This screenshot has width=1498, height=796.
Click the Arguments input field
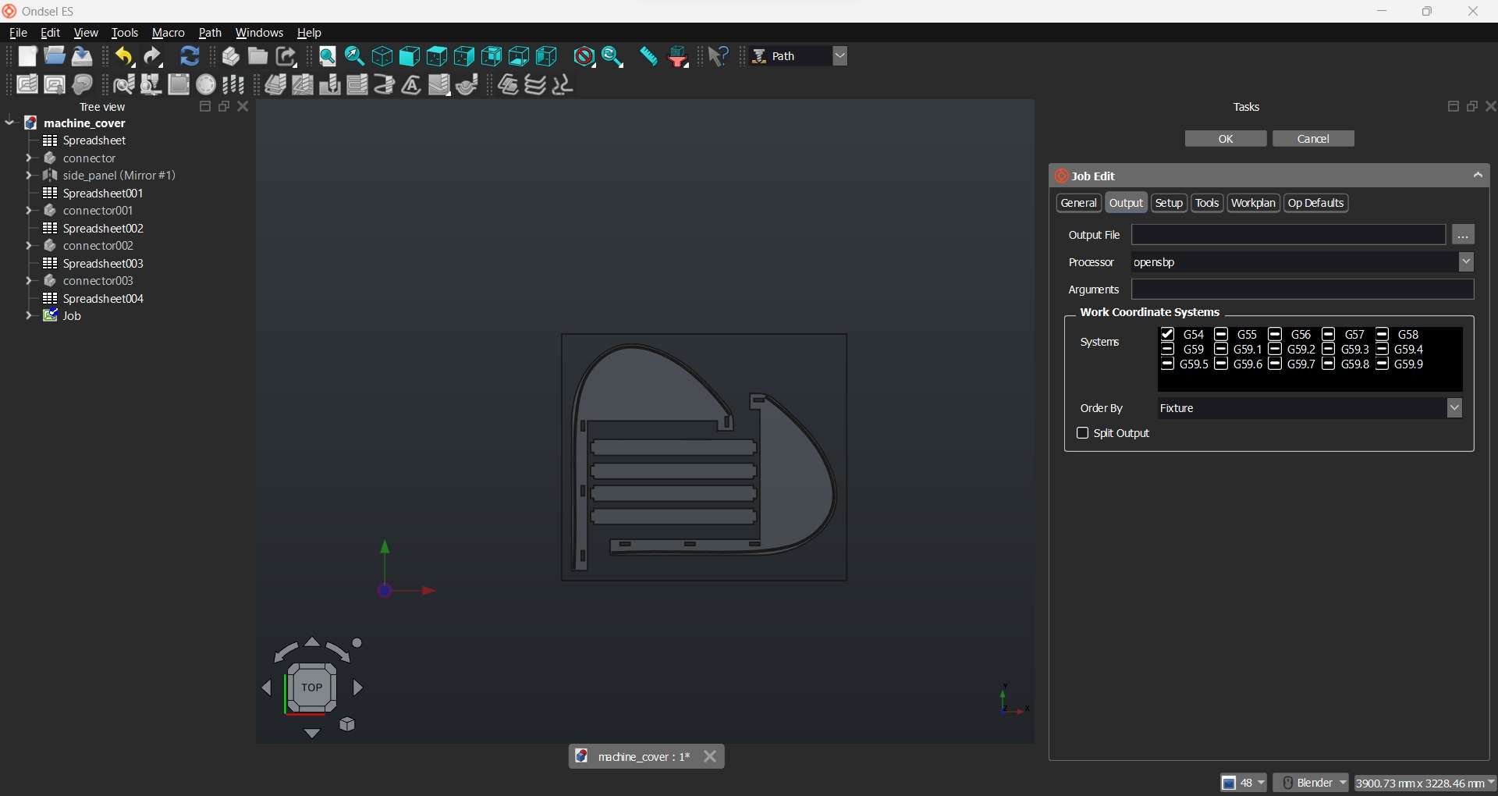point(1303,290)
